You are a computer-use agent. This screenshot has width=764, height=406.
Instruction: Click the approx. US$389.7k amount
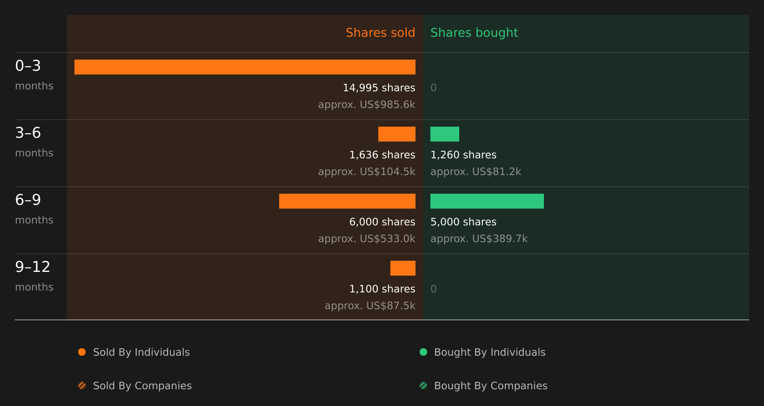[x=479, y=239]
